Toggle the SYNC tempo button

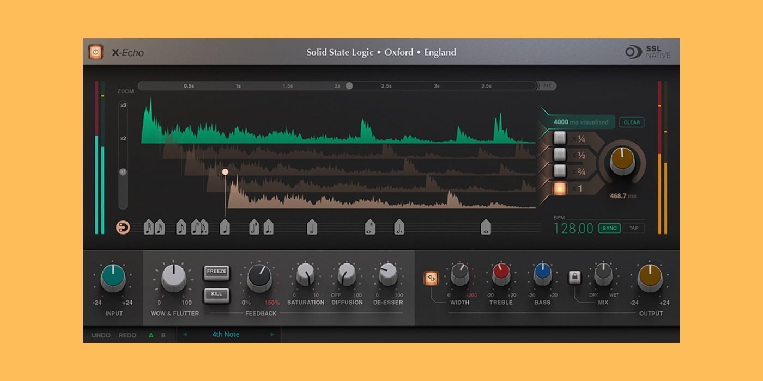click(x=610, y=228)
